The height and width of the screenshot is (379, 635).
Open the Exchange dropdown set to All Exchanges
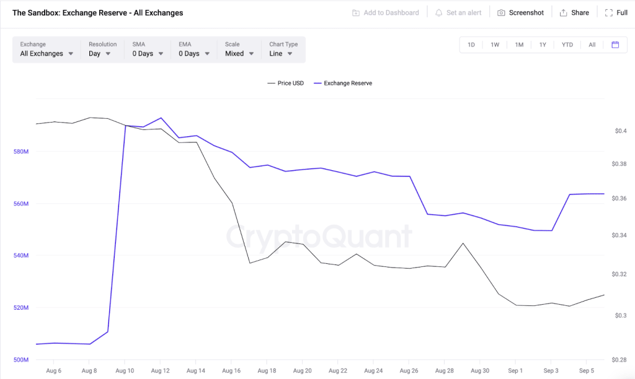(47, 50)
